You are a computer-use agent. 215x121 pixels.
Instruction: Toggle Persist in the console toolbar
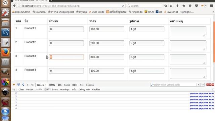pos(30,89)
